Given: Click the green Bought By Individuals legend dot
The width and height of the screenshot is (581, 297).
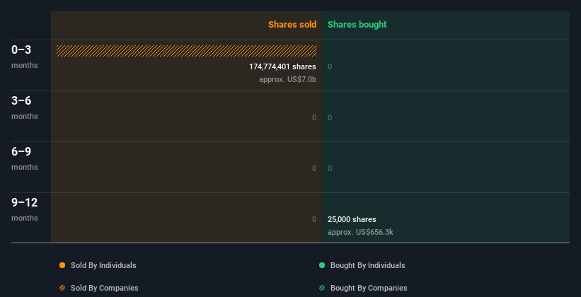Looking at the screenshot, I should [322, 265].
